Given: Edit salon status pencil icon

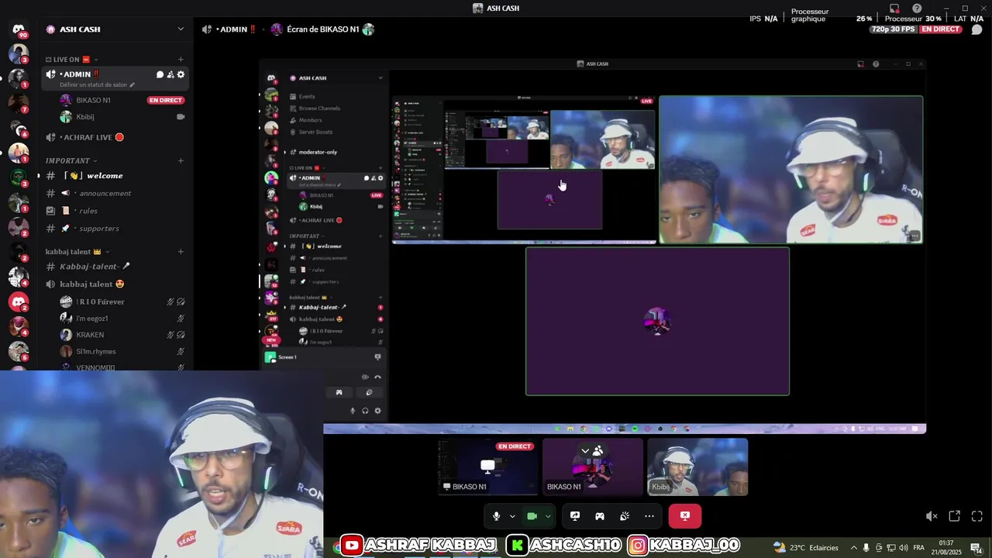Looking at the screenshot, I should tap(133, 85).
